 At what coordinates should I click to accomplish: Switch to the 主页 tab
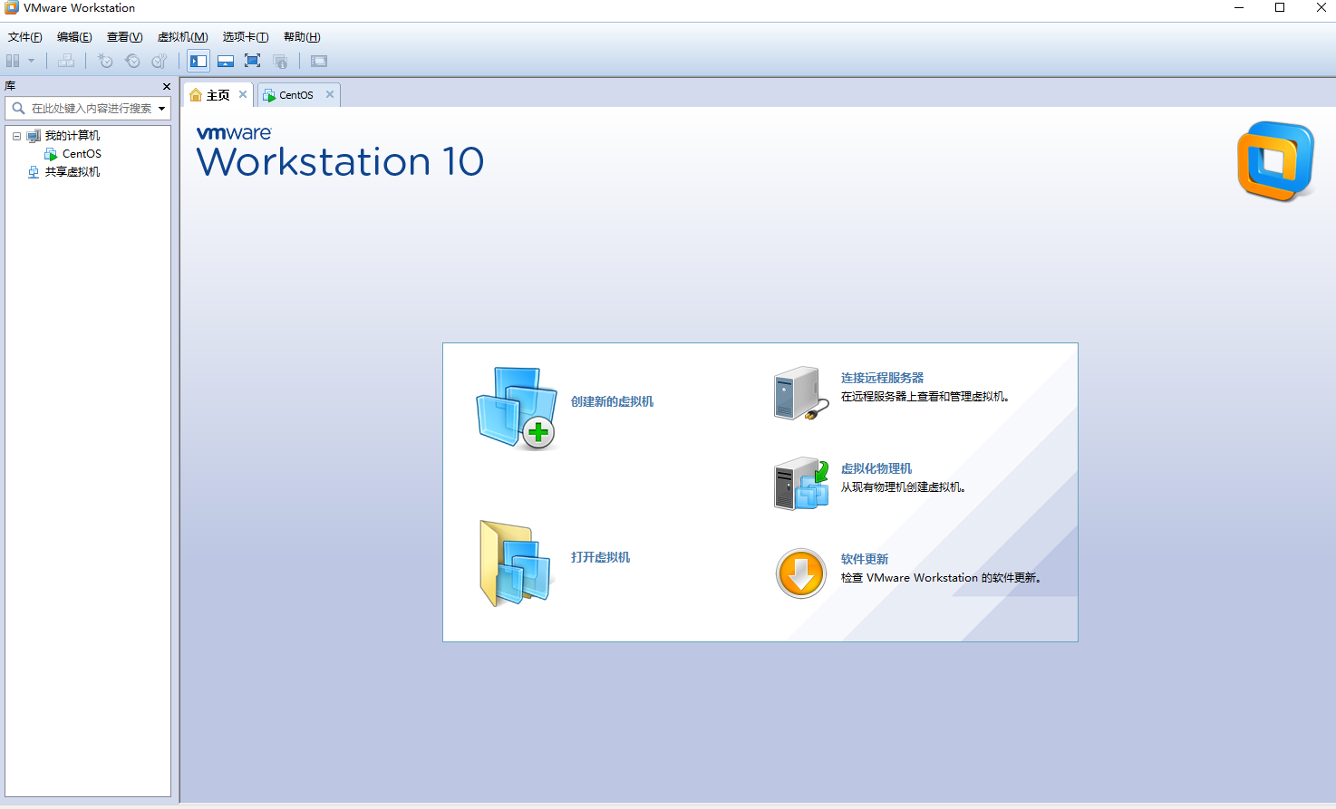(x=218, y=95)
